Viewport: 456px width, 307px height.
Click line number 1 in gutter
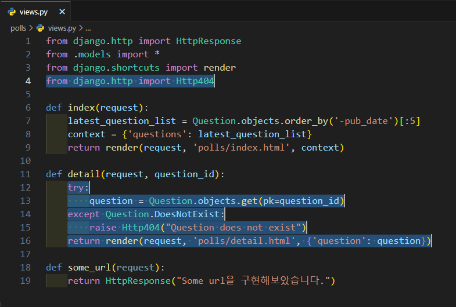(x=28, y=41)
